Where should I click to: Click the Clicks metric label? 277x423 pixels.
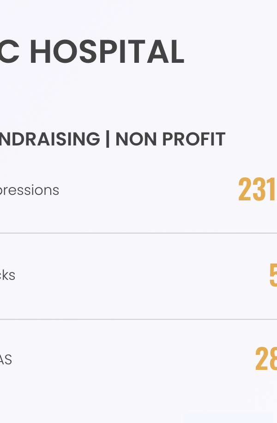(x=8, y=275)
